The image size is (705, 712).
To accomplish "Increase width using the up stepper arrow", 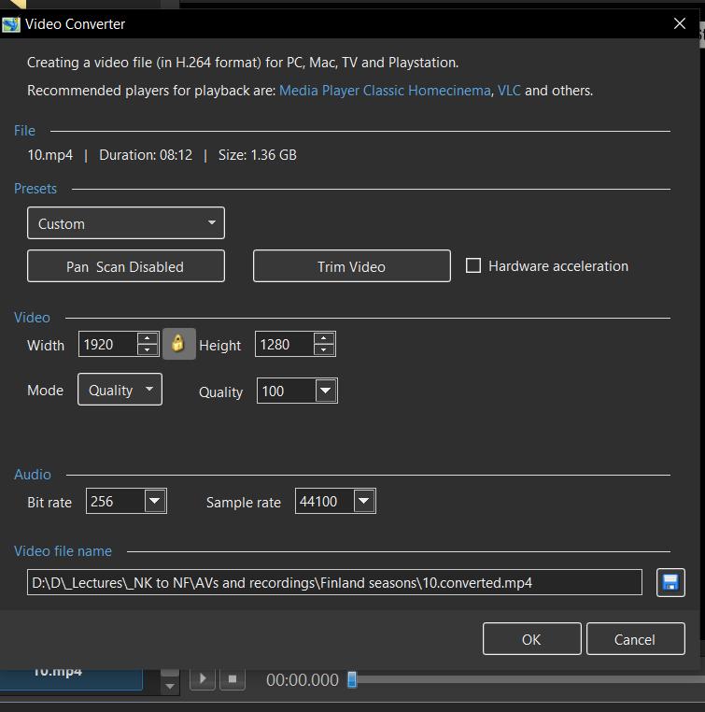I will coord(148,338).
